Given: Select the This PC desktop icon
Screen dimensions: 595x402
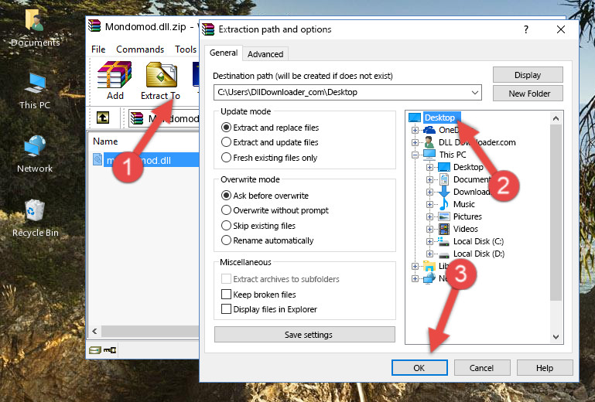Looking at the screenshot, I should 35,91.
